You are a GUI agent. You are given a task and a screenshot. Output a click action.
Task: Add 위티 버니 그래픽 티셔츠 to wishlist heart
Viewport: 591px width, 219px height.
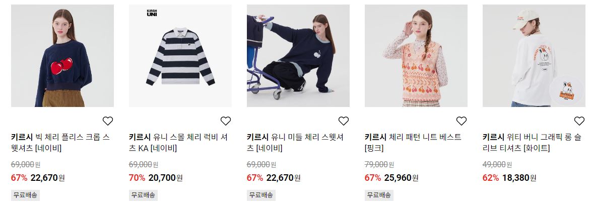pos(579,121)
